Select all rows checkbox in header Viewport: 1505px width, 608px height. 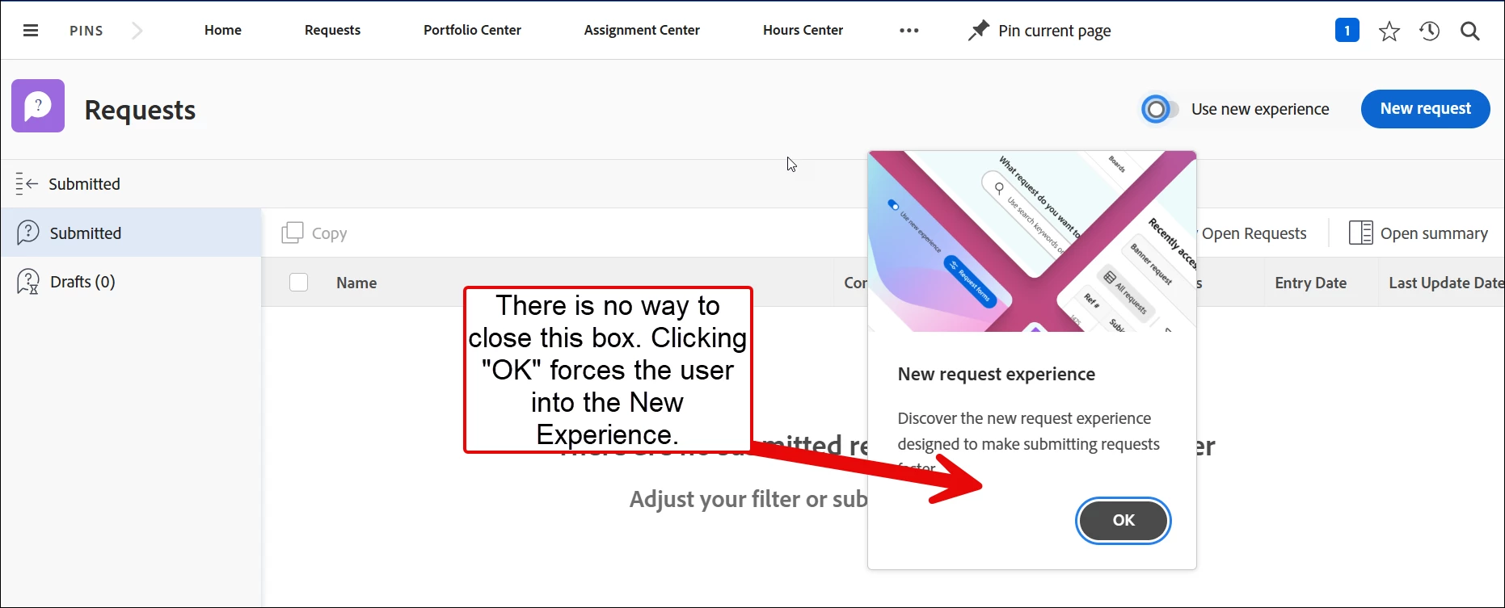click(x=299, y=283)
